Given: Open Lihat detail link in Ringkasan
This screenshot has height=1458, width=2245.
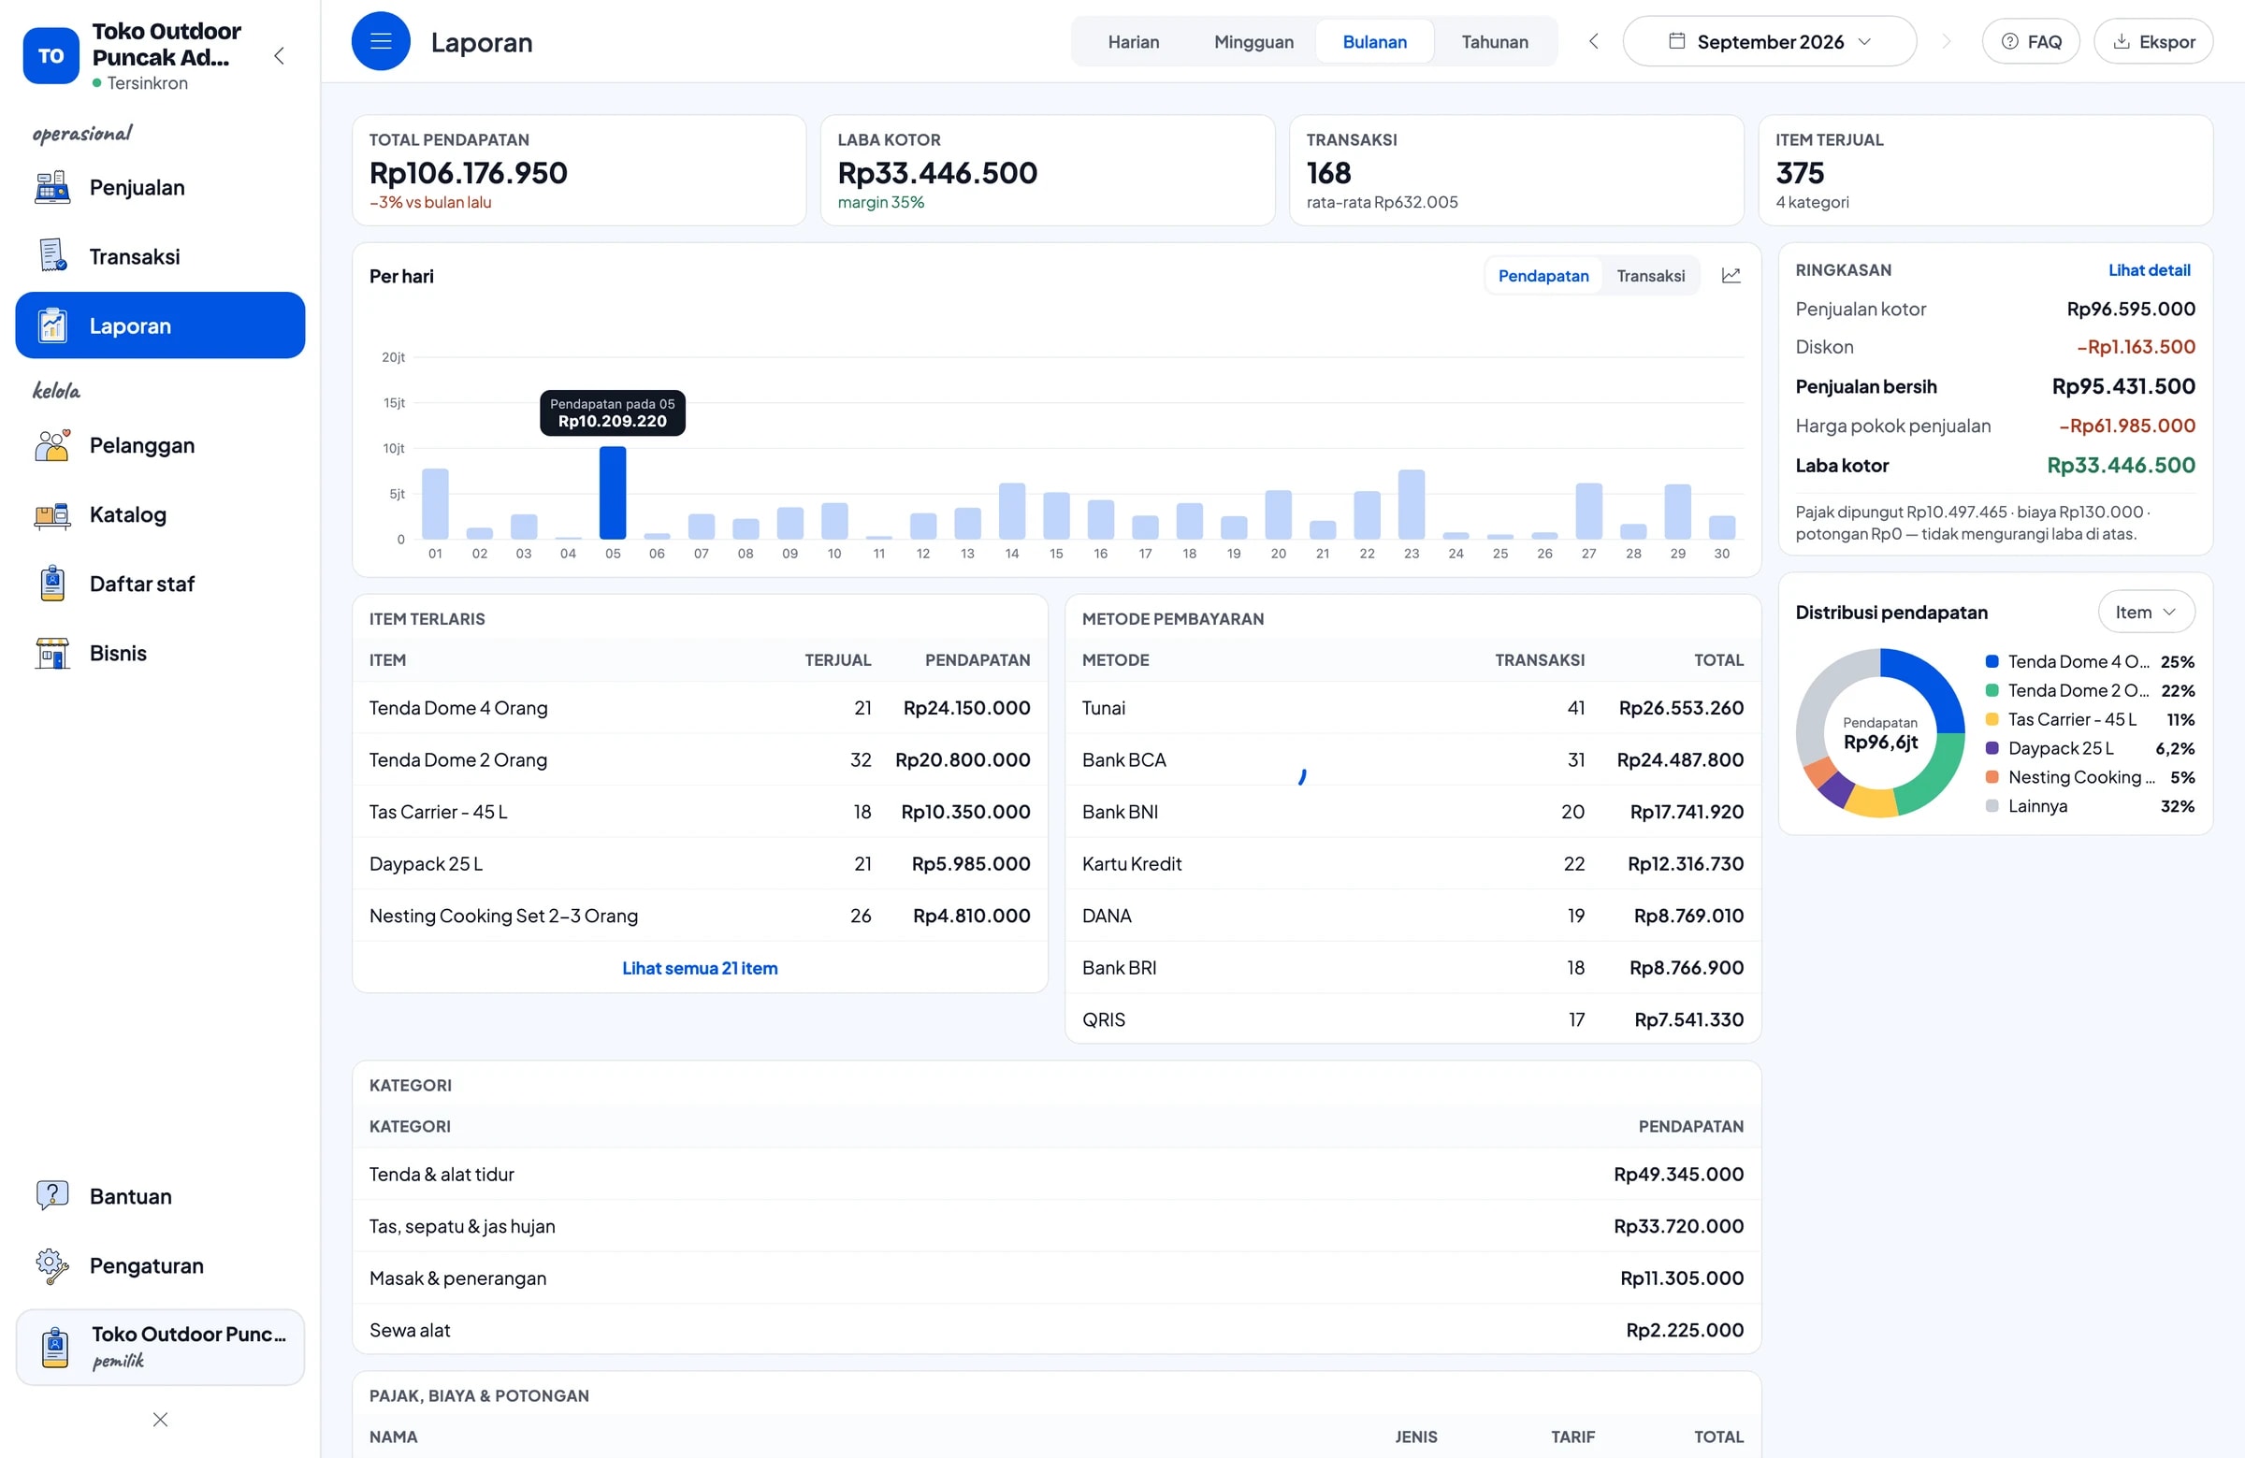Looking at the screenshot, I should 2149,269.
